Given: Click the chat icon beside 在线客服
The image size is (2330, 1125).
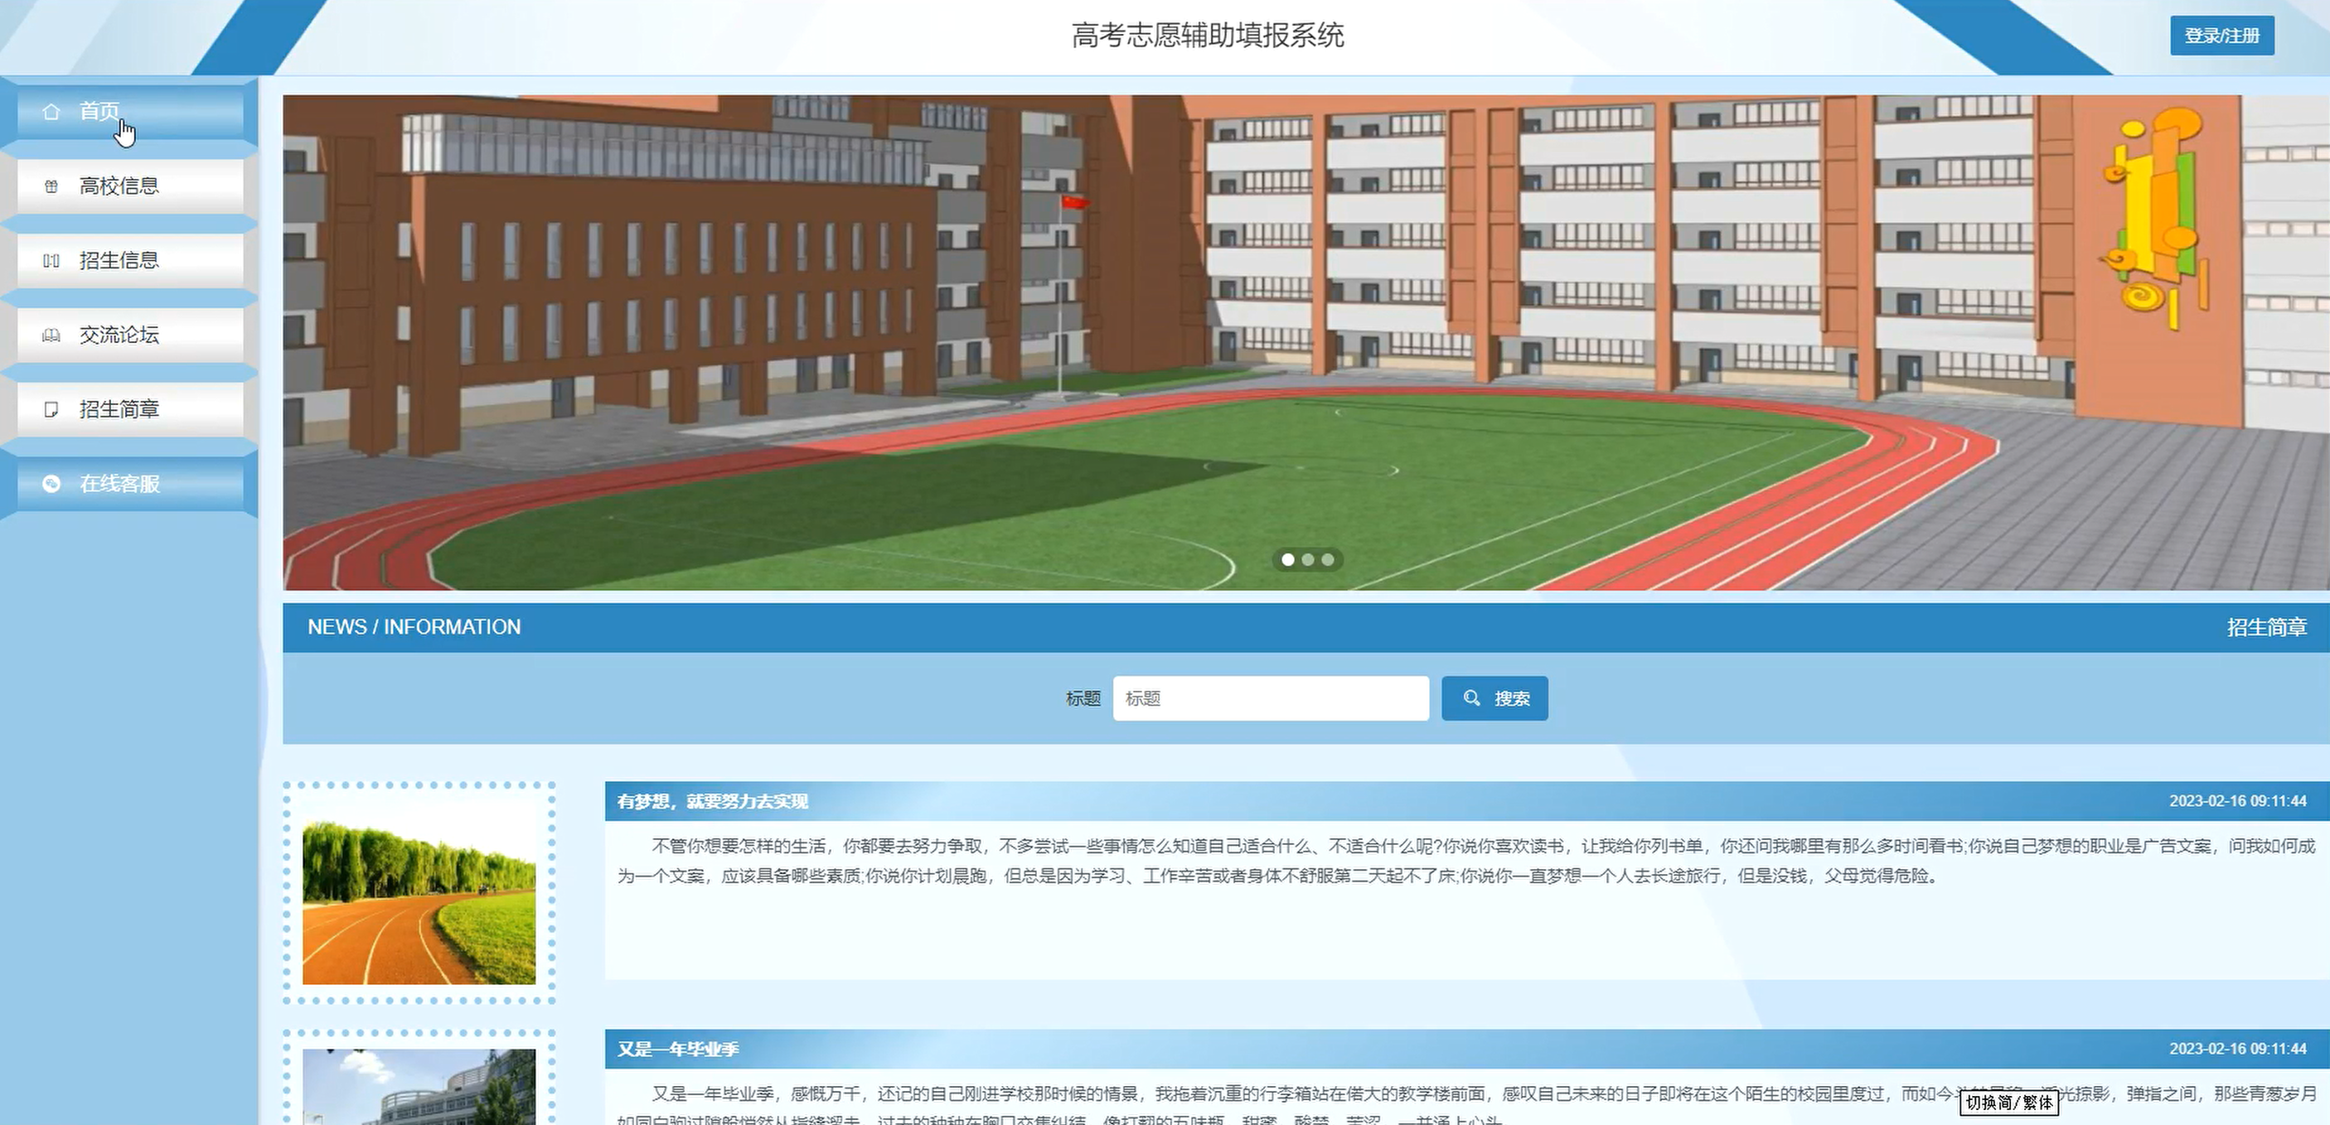Looking at the screenshot, I should (51, 484).
